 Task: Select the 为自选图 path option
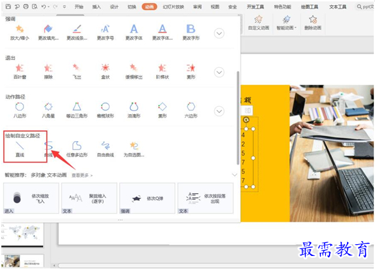click(134, 149)
